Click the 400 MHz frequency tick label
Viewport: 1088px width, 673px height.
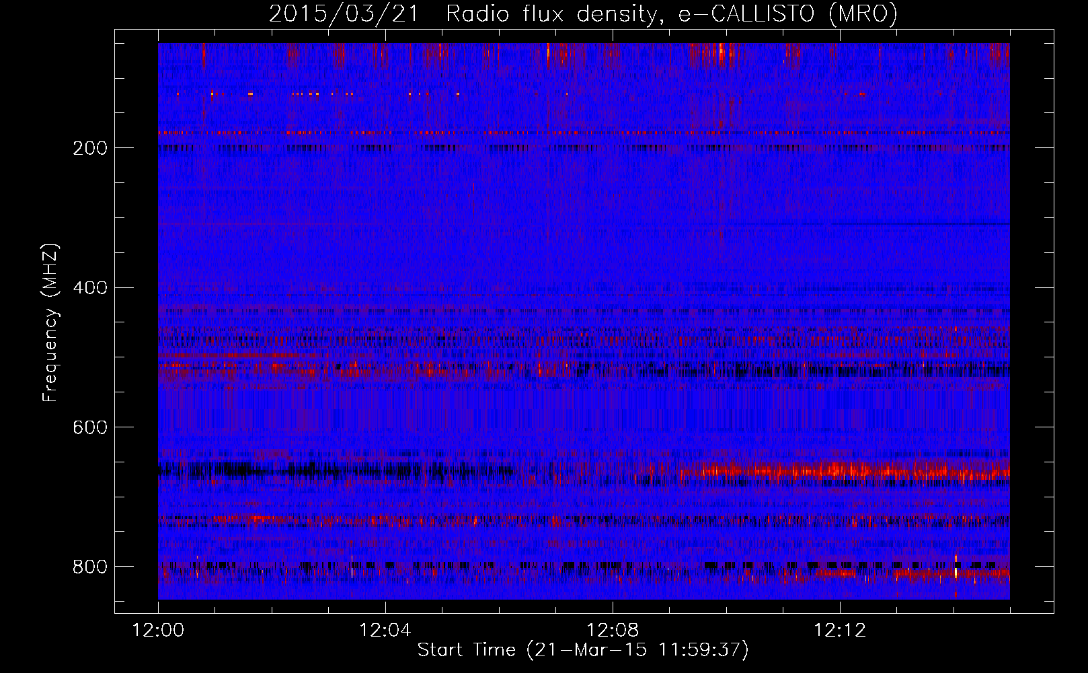(90, 288)
